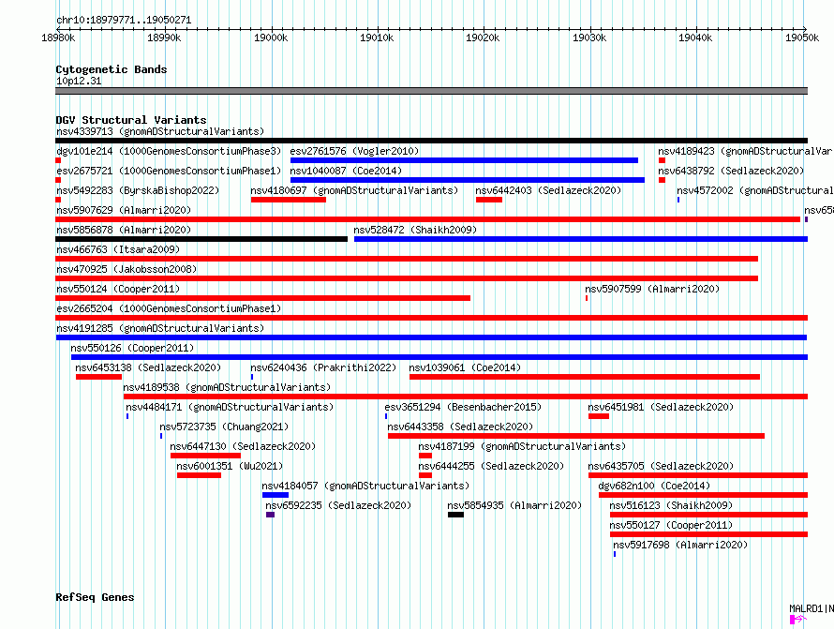Click the nsv6443358 (Sedlazeck2020) label
The image size is (834, 629).
[x=460, y=427]
